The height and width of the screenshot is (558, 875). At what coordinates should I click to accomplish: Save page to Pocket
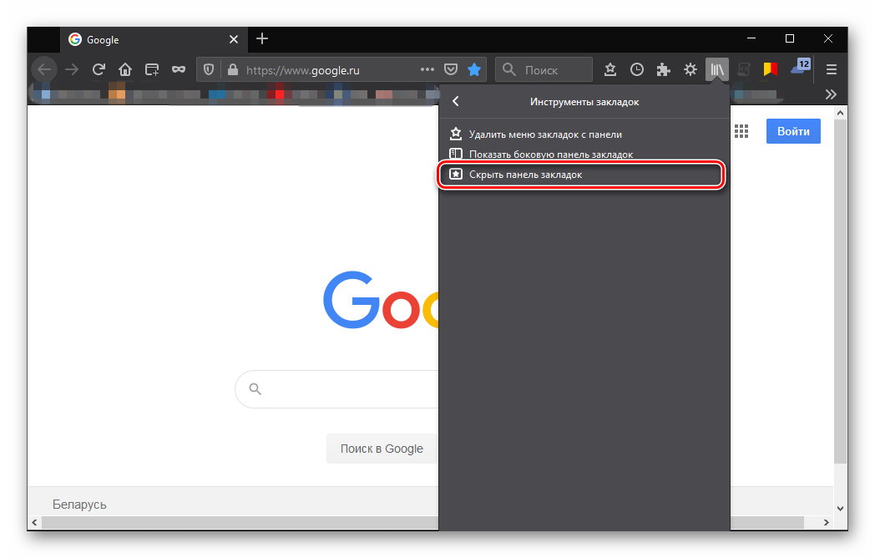click(451, 69)
